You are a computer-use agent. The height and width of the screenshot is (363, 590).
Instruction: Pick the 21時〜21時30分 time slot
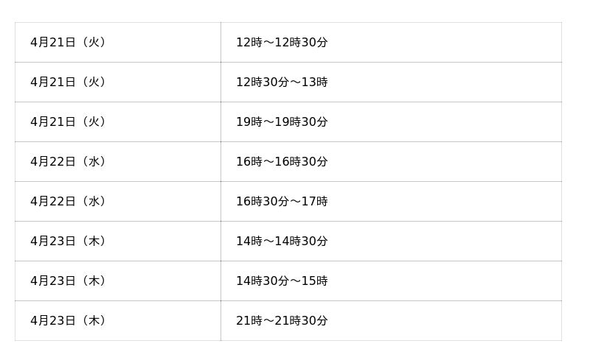point(282,321)
